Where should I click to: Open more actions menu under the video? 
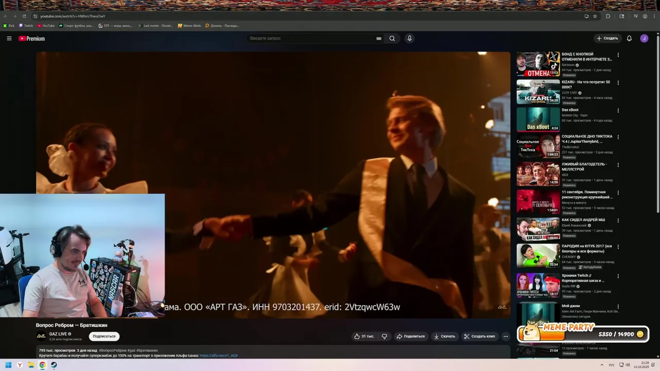505,336
